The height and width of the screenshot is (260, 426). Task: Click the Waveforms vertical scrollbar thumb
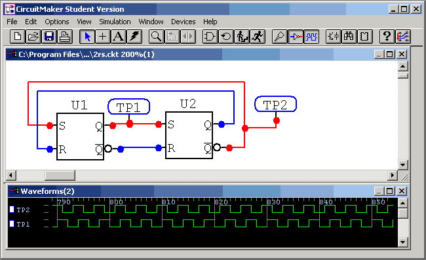point(402,214)
